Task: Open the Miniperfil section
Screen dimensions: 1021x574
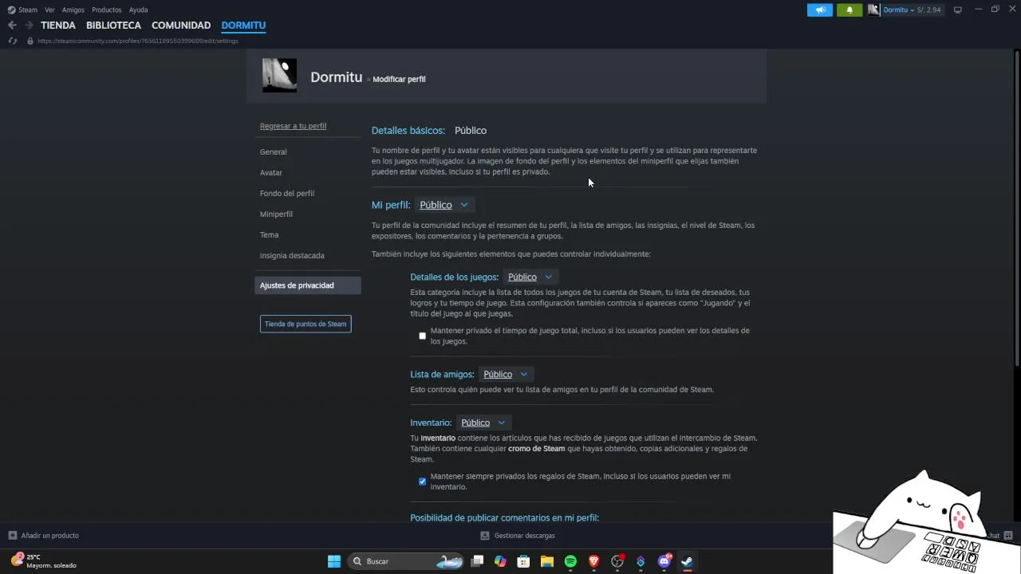Action: pos(276,214)
